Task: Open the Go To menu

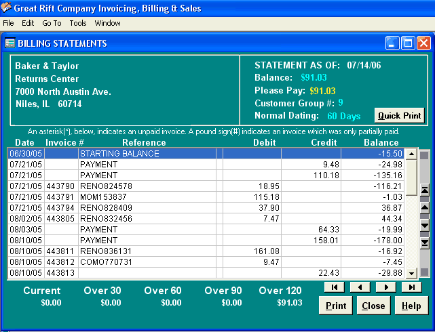Action: coord(52,23)
